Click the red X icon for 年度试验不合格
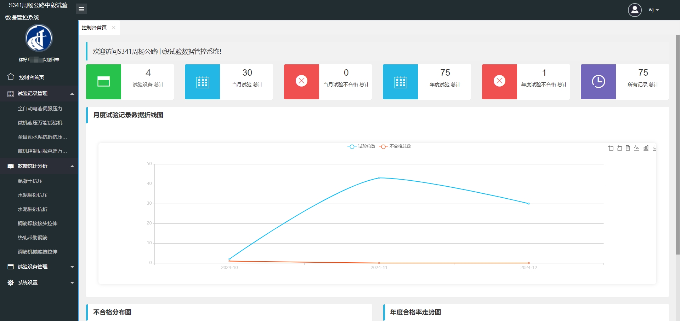Viewport: 680px width, 321px height. [499, 82]
